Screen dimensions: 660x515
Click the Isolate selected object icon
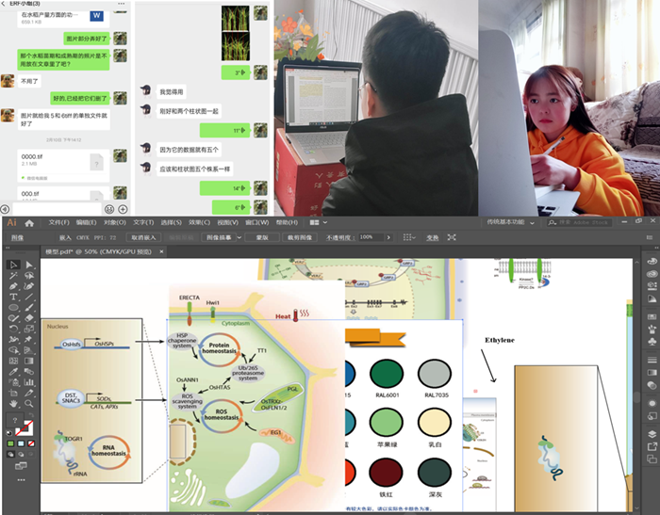(452, 237)
